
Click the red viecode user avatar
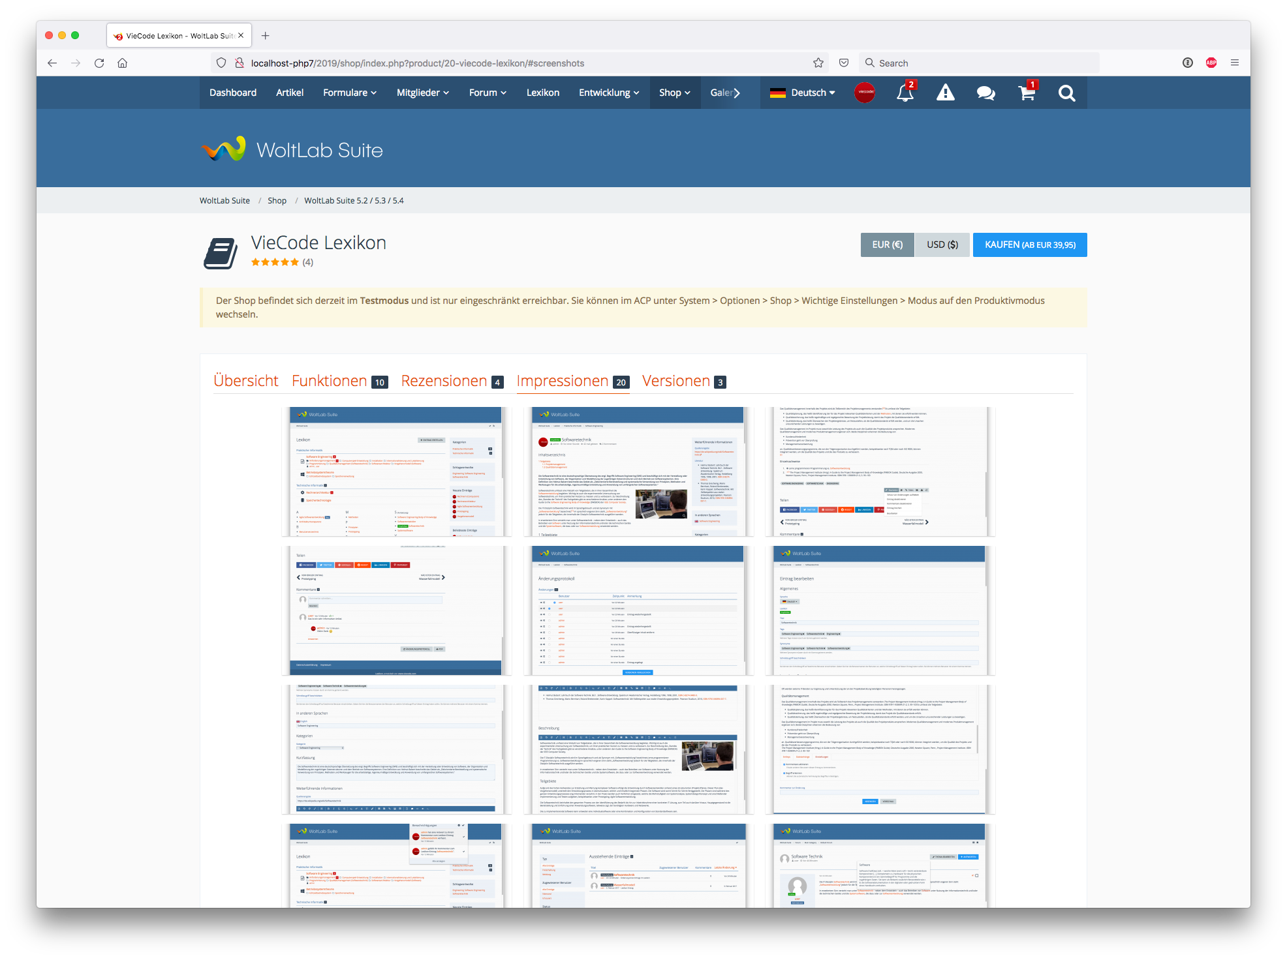tap(865, 93)
